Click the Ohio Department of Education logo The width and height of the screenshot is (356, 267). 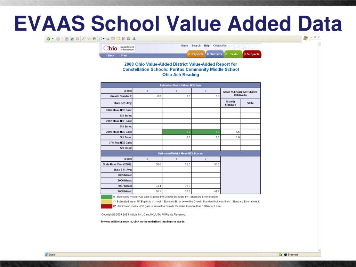(119, 48)
